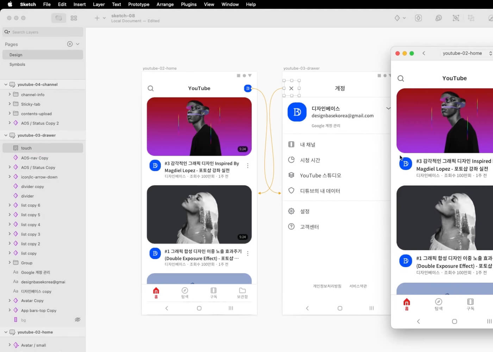Click 시청 시간 item in drawer

click(x=310, y=160)
